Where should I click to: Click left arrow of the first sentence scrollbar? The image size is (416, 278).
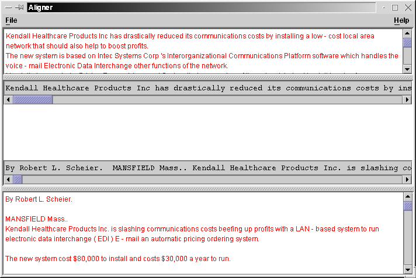click(x=9, y=100)
